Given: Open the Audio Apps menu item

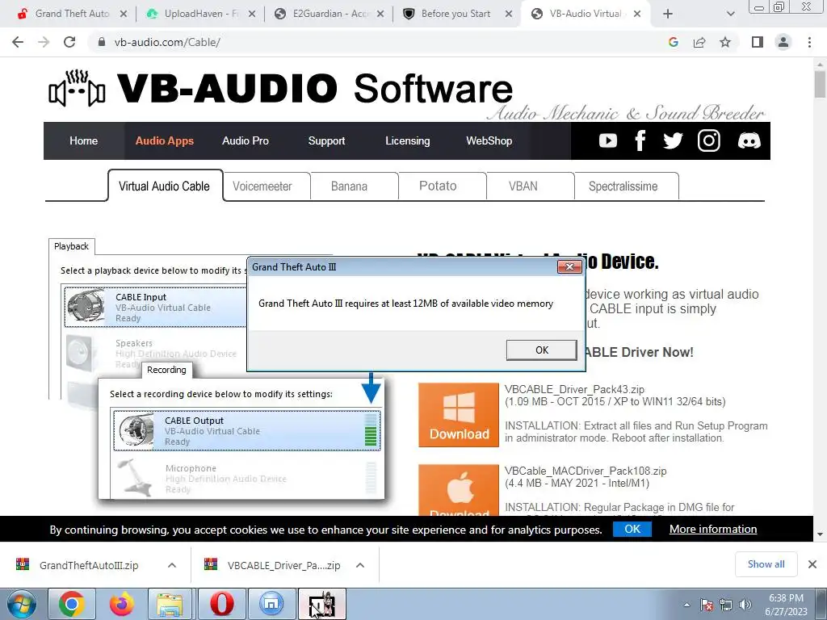Looking at the screenshot, I should (x=165, y=140).
